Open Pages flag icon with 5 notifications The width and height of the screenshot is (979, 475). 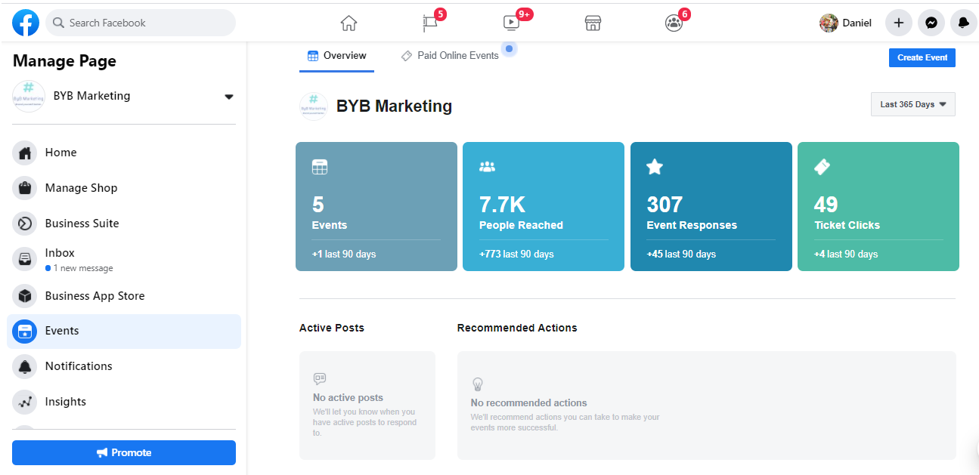point(430,23)
